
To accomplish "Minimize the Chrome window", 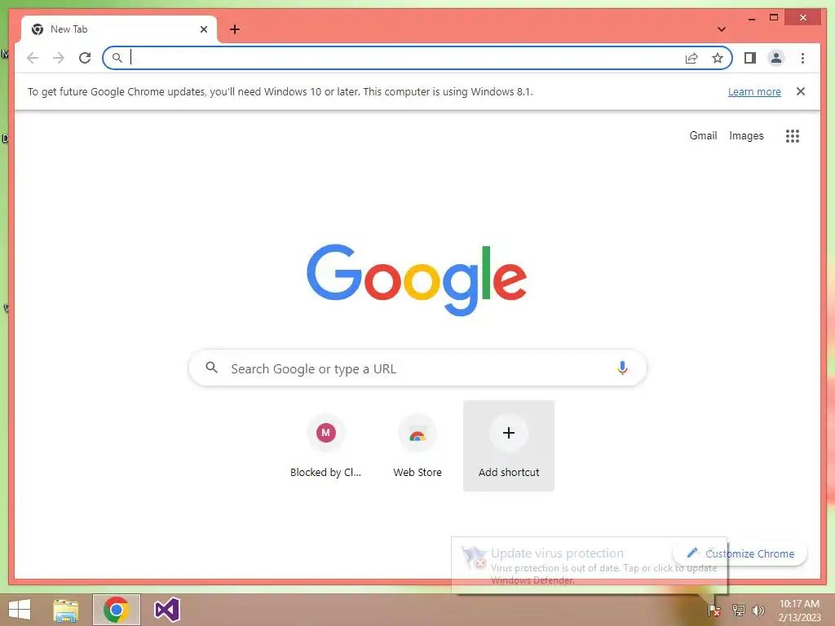I will 751,19.
